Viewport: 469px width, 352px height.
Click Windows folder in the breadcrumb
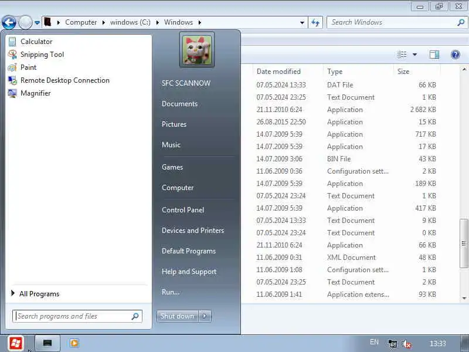(178, 22)
